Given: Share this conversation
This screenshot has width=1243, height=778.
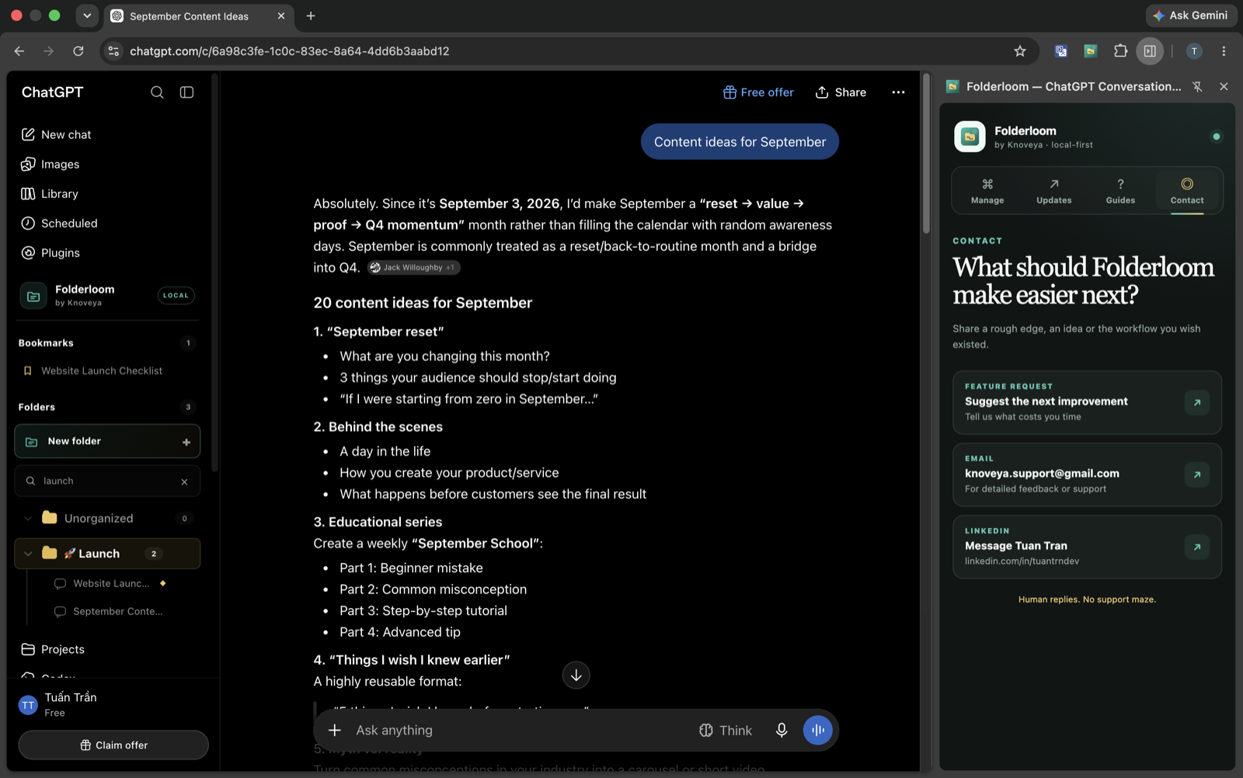Looking at the screenshot, I should (x=841, y=92).
